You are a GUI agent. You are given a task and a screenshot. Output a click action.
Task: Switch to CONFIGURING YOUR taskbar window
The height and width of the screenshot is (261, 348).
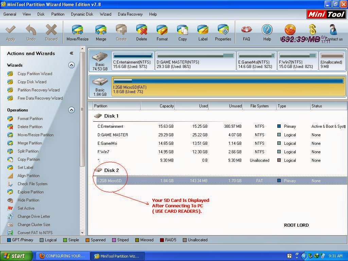[63, 256]
